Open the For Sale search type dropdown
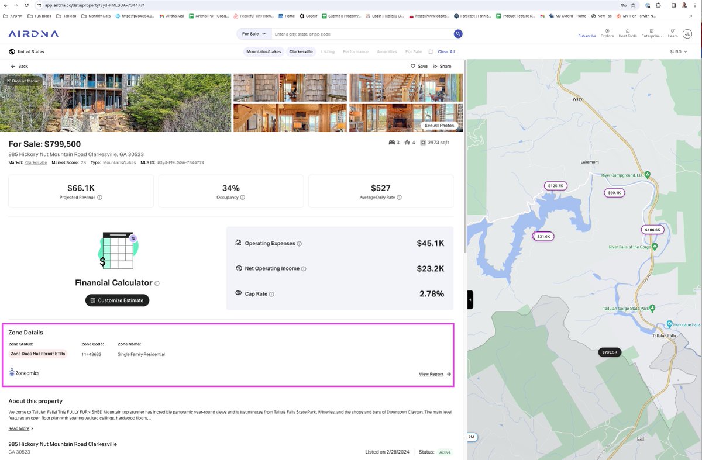This screenshot has width=702, height=460. pos(254,34)
